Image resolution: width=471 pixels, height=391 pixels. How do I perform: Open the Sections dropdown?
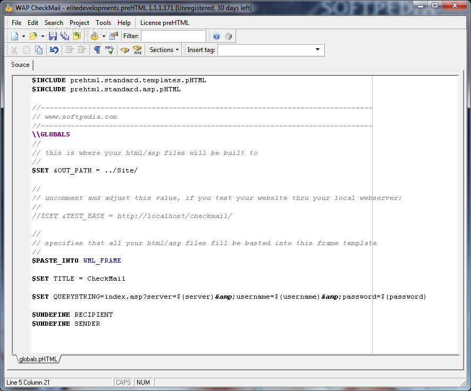tap(164, 50)
